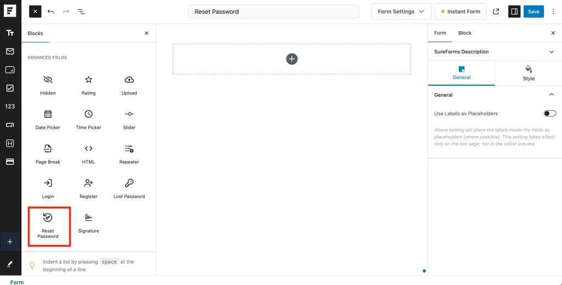Click the Form breadcrumb link

click(17, 282)
